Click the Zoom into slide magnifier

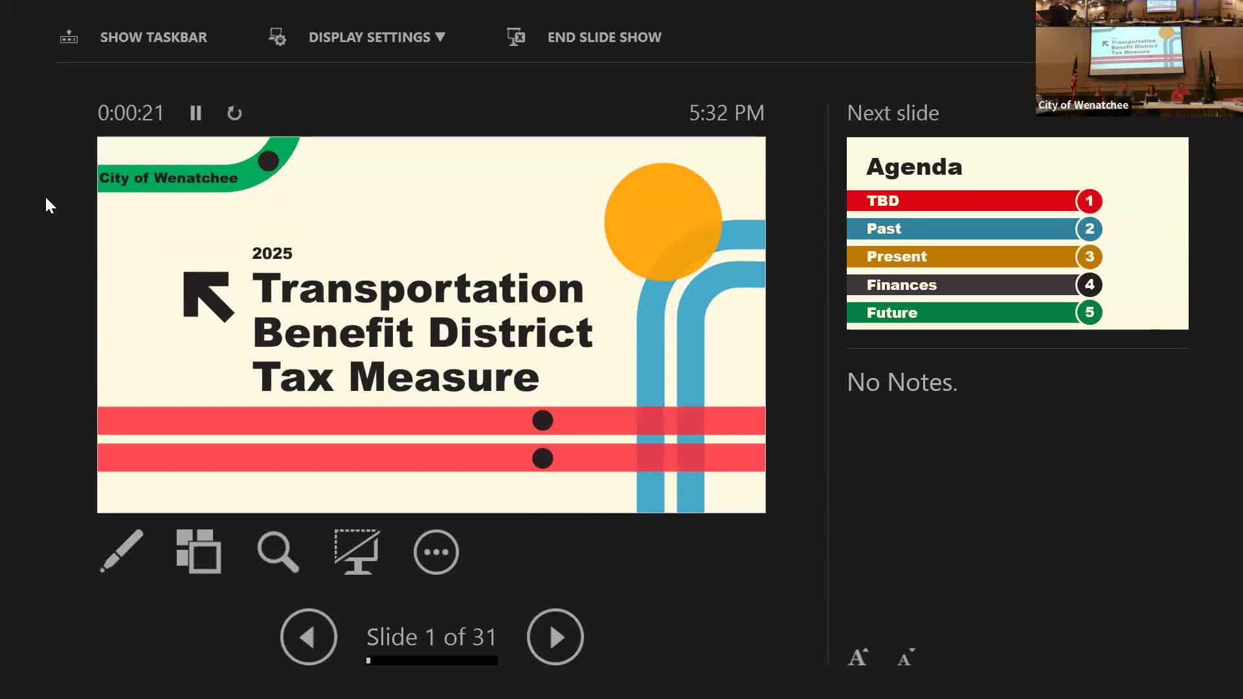click(278, 551)
